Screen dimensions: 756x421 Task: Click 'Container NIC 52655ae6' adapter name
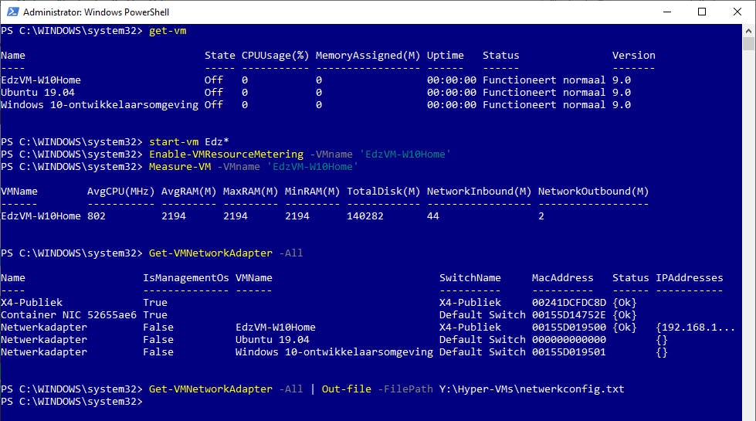pos(69,315)
